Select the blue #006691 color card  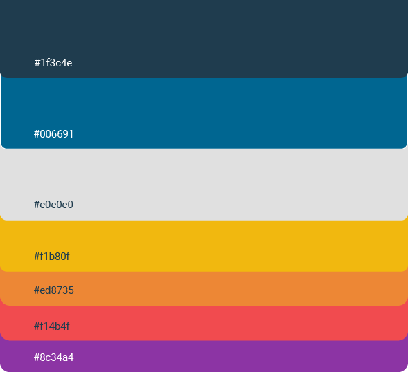tap(204, 113)
